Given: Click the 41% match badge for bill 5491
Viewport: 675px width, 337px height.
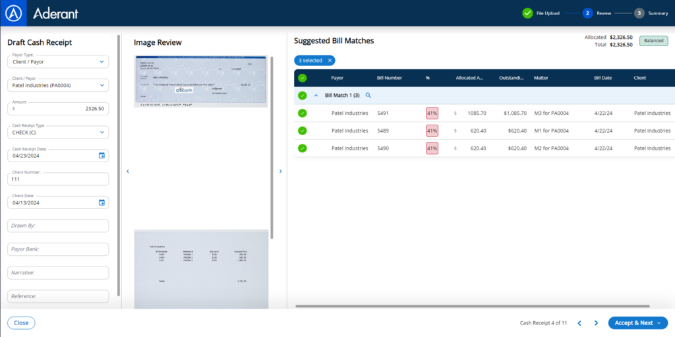Looking at the screenshot, I should 432,113.
